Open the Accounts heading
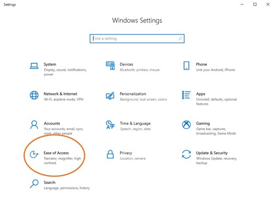274x209 pixels. [x=52, y=123]
